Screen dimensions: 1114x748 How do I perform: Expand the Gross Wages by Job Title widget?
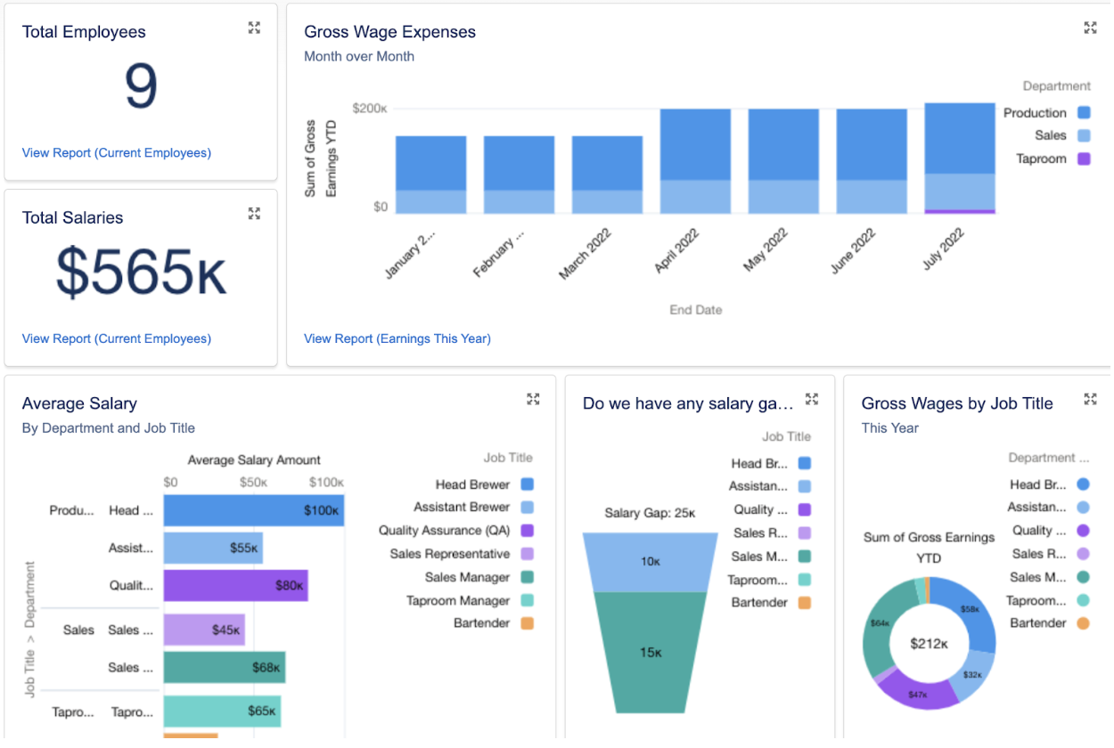point(1090,400)
